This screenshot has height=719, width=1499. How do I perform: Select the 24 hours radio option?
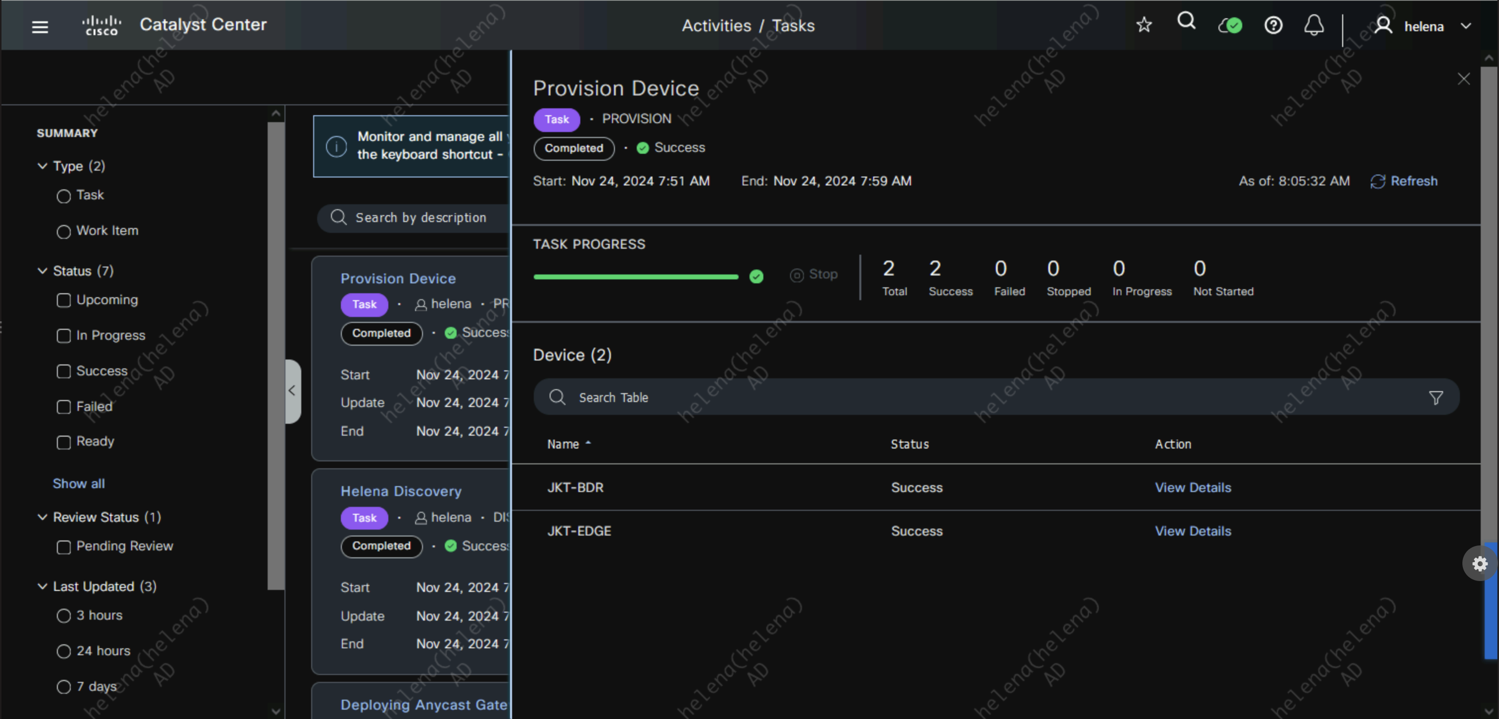click(x=63, y=651)
